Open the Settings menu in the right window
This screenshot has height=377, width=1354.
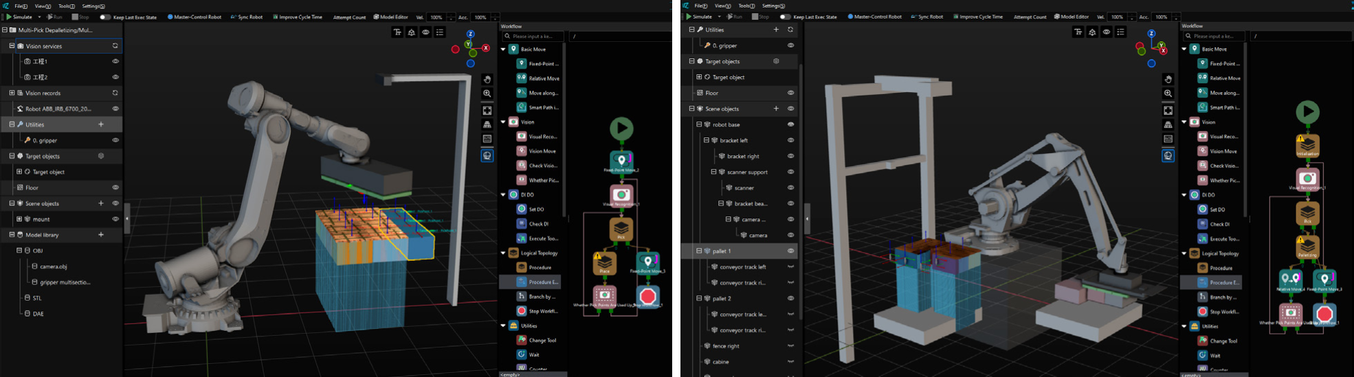773,6
